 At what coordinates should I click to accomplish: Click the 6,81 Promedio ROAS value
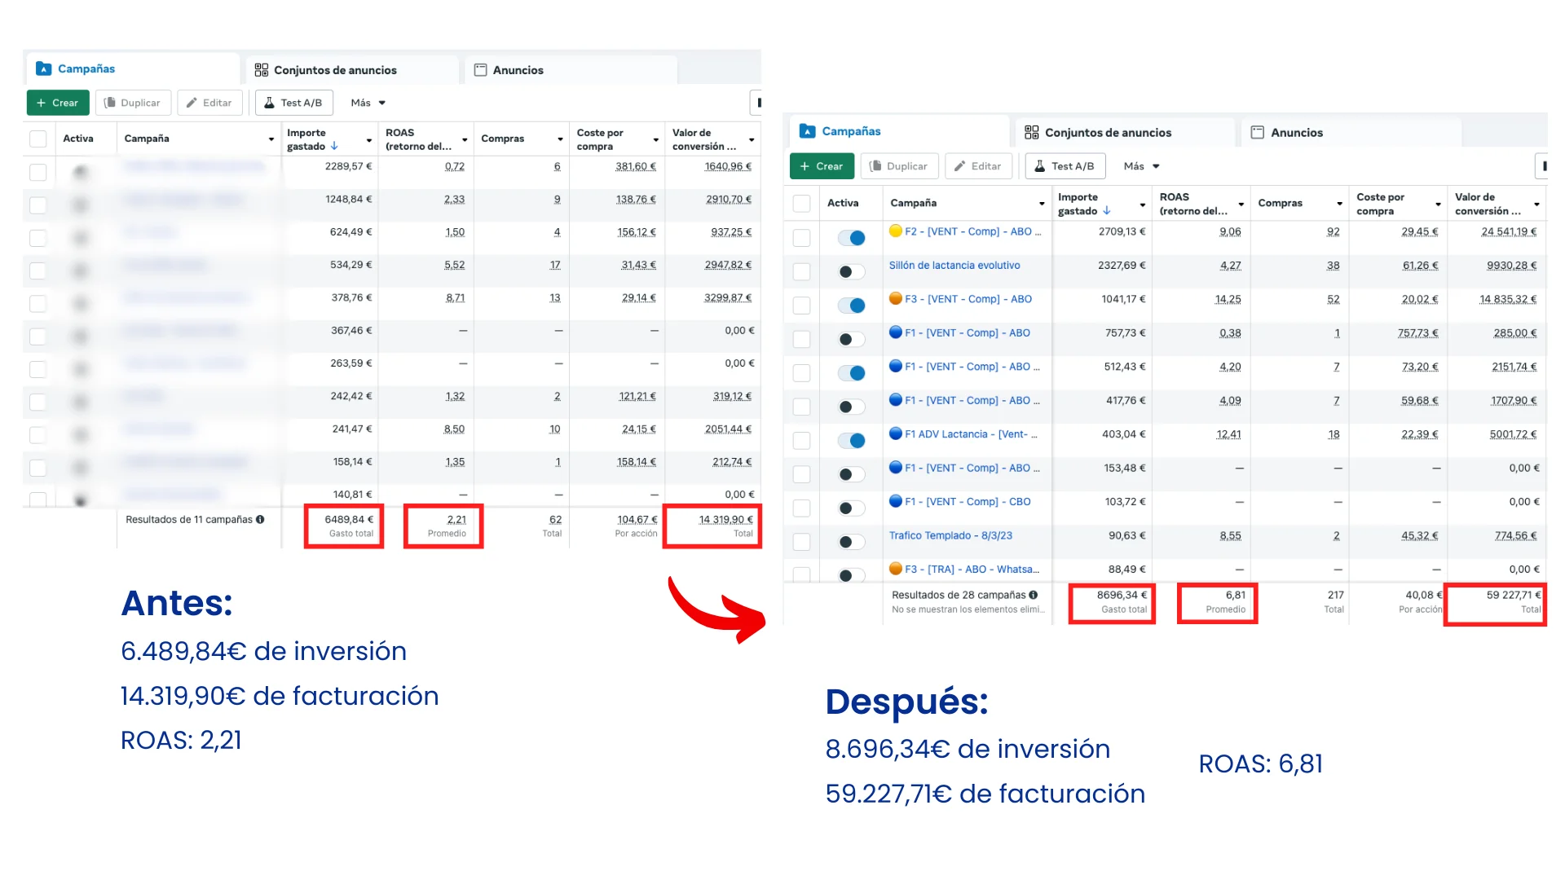coord(1235,596)
